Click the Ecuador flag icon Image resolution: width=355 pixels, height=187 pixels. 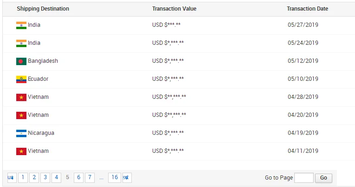(21, 79)
